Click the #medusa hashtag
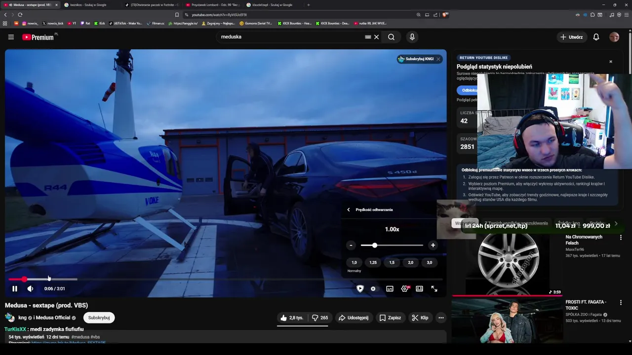 (80, 337)
